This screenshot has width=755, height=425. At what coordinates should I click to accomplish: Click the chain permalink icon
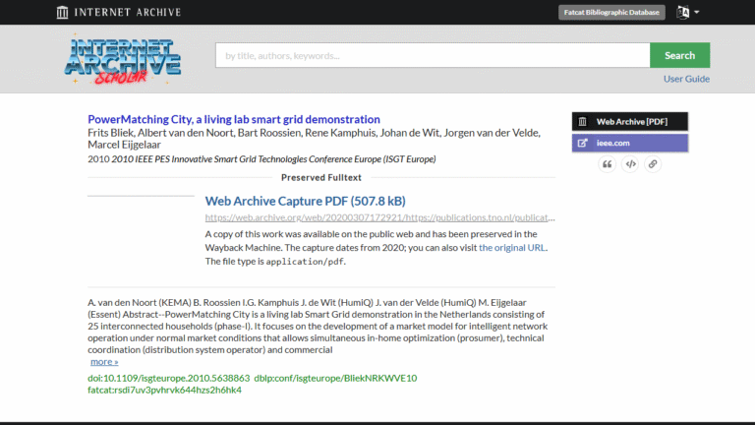tap(653, 164)
